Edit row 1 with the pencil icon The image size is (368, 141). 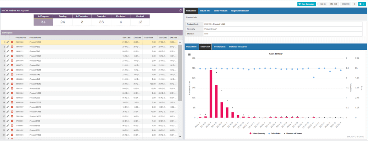8,42
